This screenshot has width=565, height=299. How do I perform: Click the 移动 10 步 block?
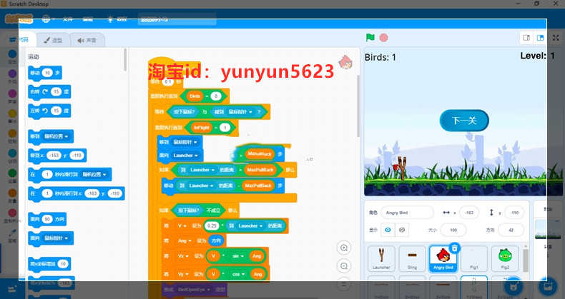[x=44, y=73]
